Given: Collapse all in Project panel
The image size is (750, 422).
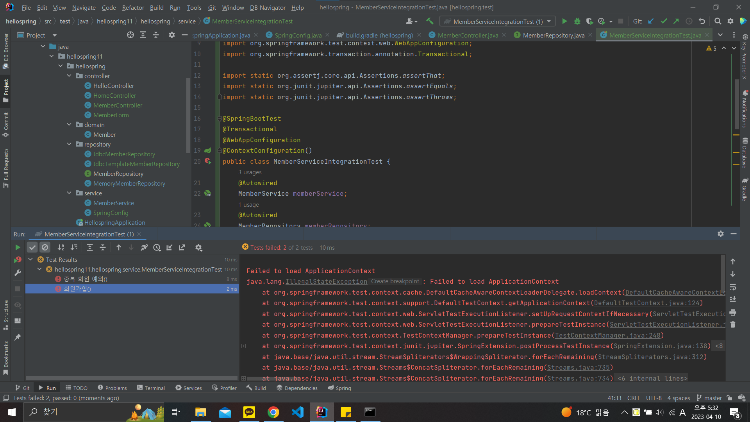Looking at the screenshot, I should click(156, 35).
